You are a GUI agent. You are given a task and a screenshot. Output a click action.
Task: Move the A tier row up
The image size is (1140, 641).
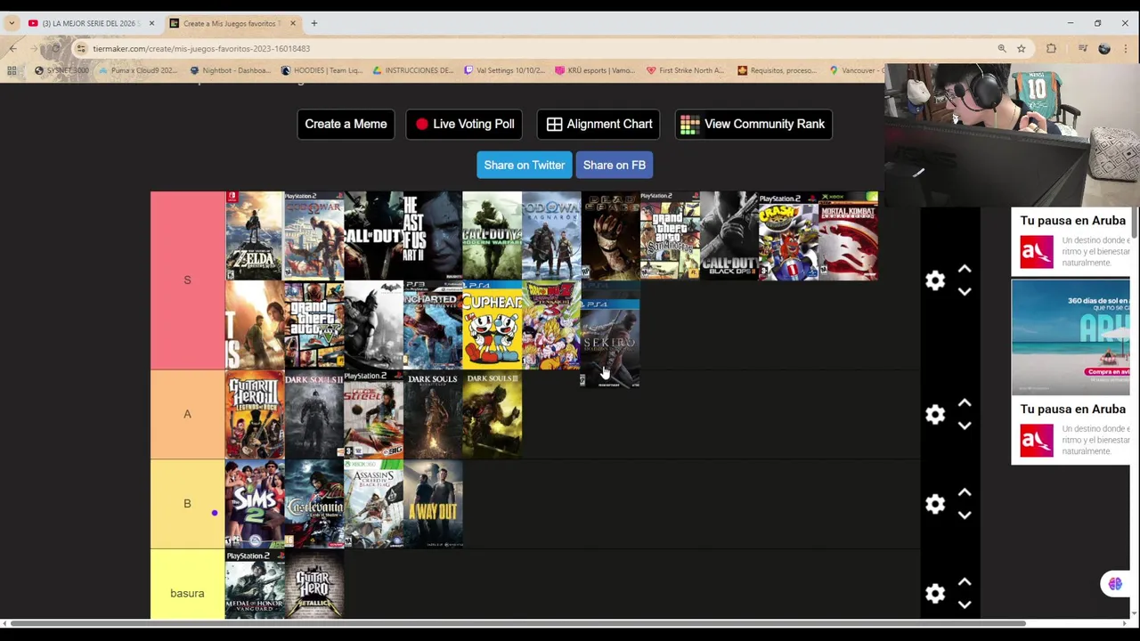(x=965, y=403)
